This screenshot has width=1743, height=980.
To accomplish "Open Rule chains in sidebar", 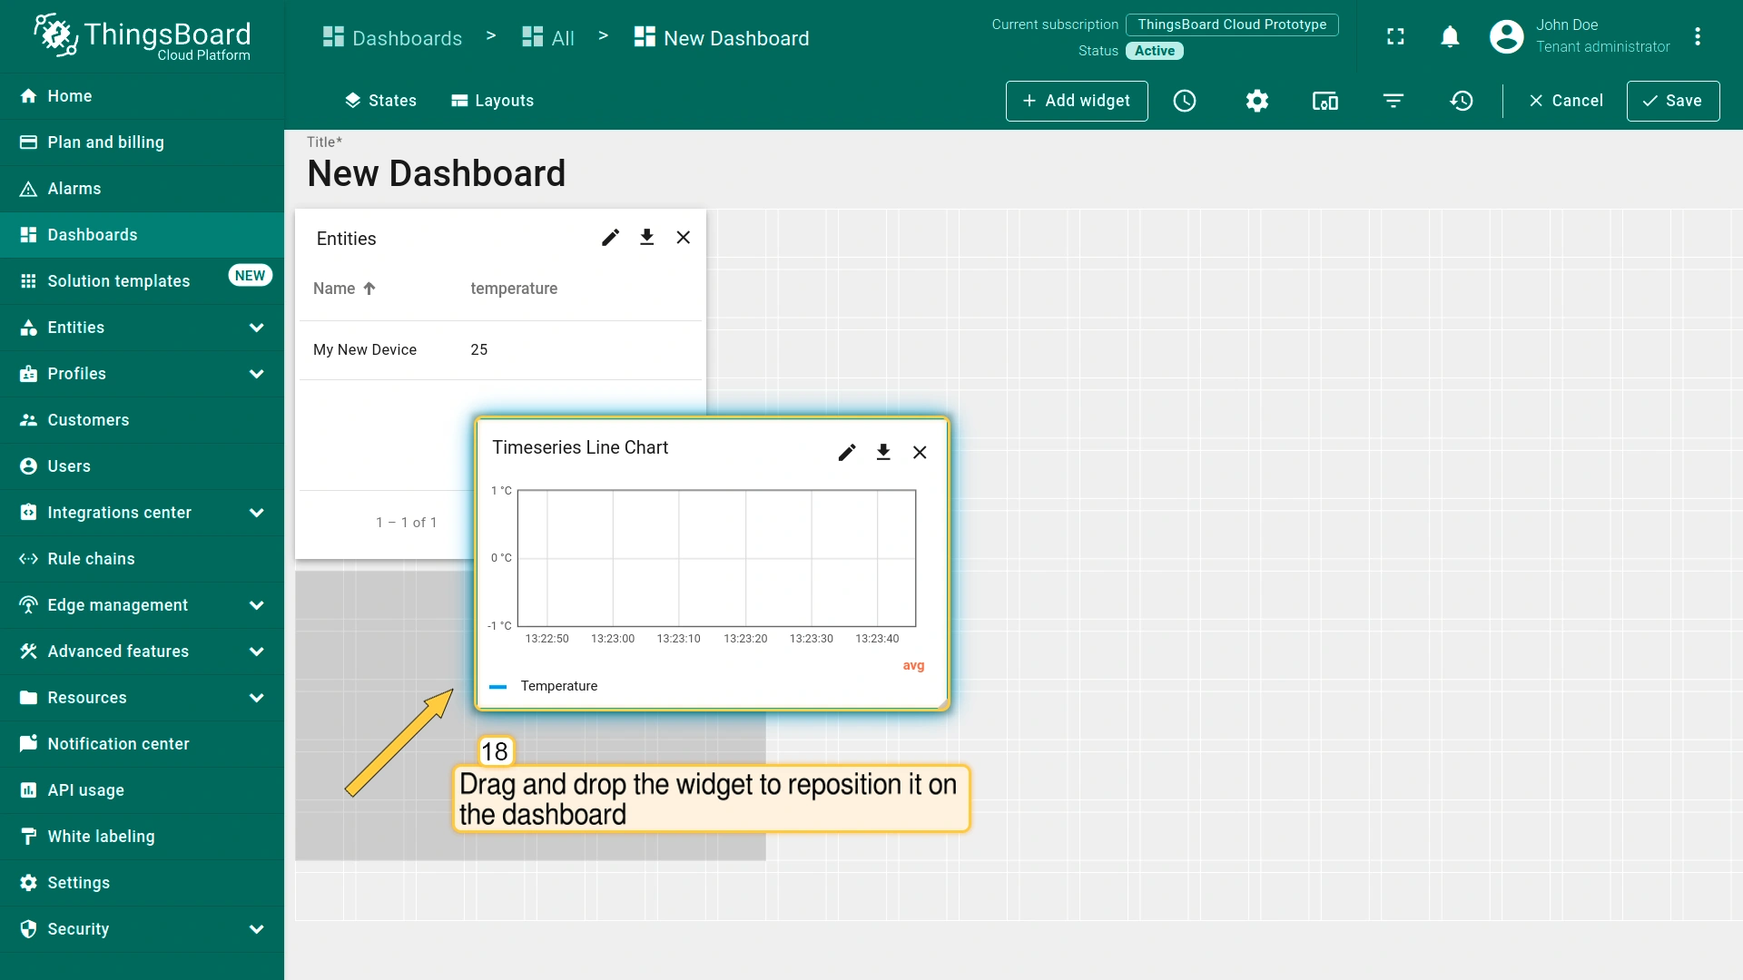I will pos(91,559).
